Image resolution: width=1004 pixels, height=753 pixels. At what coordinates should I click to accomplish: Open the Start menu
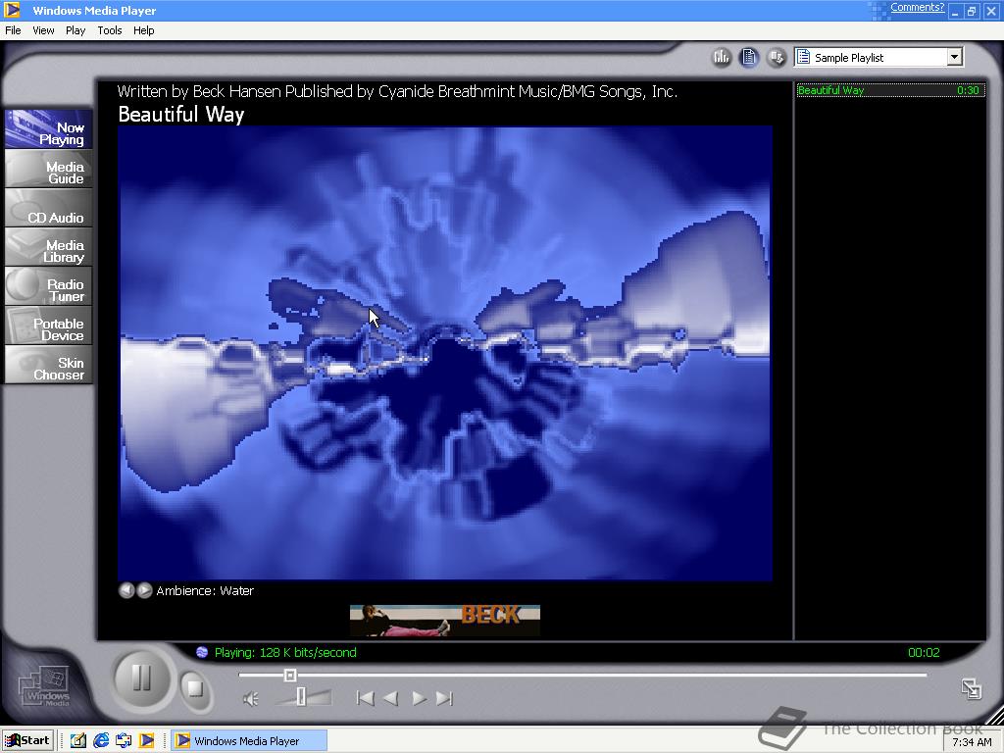click(26, 741)
